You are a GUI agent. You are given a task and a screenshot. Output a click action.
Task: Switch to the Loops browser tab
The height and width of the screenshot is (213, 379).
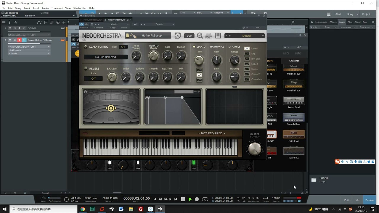point(342,22)
